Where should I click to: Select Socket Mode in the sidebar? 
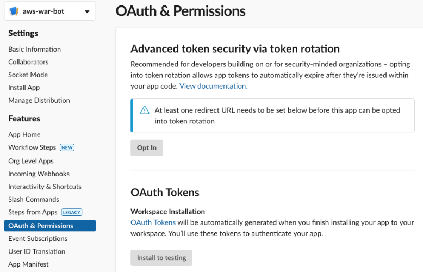tap(28, 75)
